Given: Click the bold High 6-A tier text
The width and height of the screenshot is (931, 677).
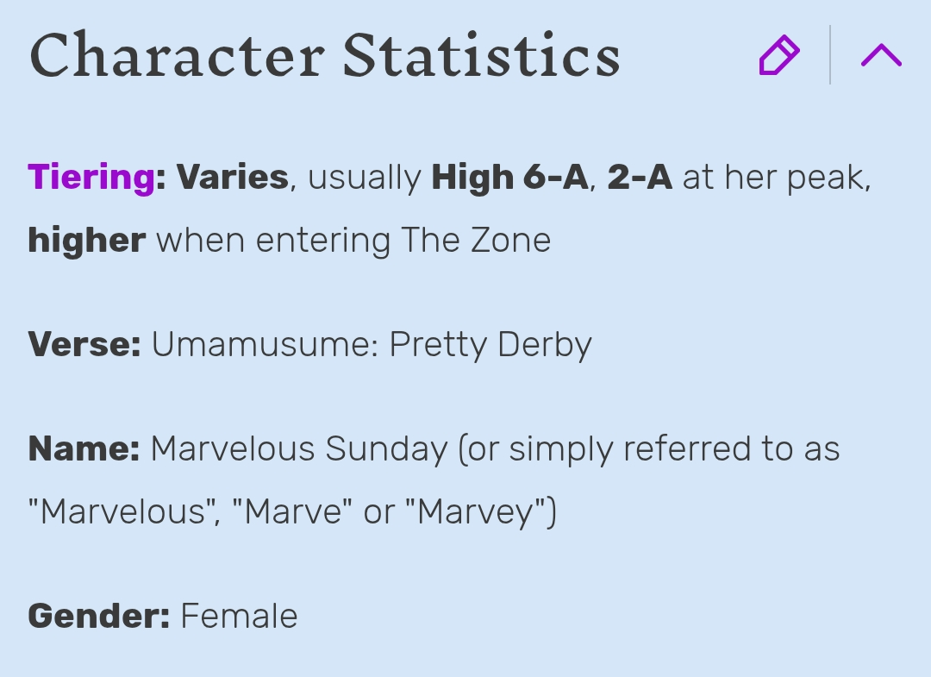Looking at the screenshot, I should (509, 177).
